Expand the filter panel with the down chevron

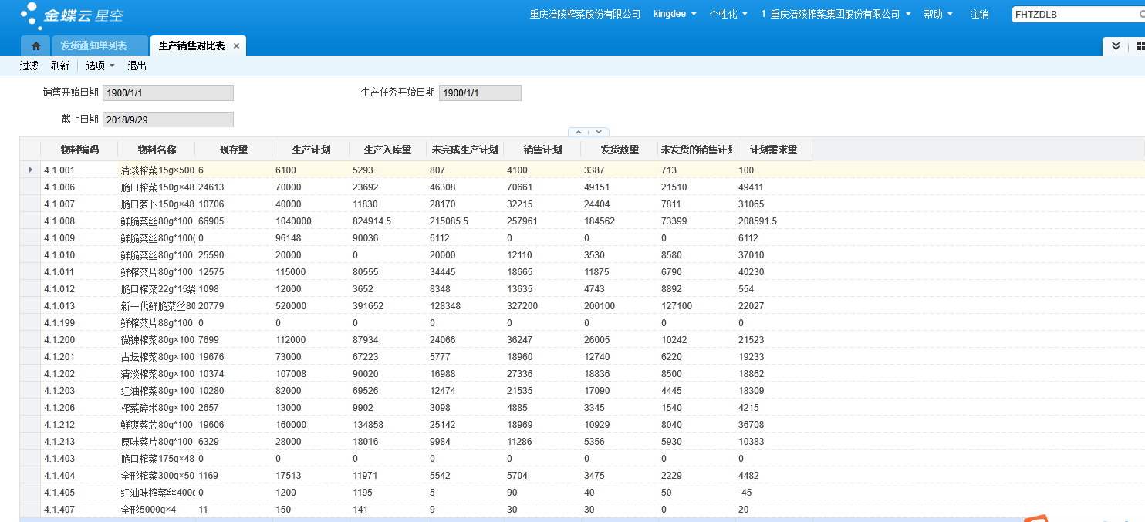click(x=599, y=132)
